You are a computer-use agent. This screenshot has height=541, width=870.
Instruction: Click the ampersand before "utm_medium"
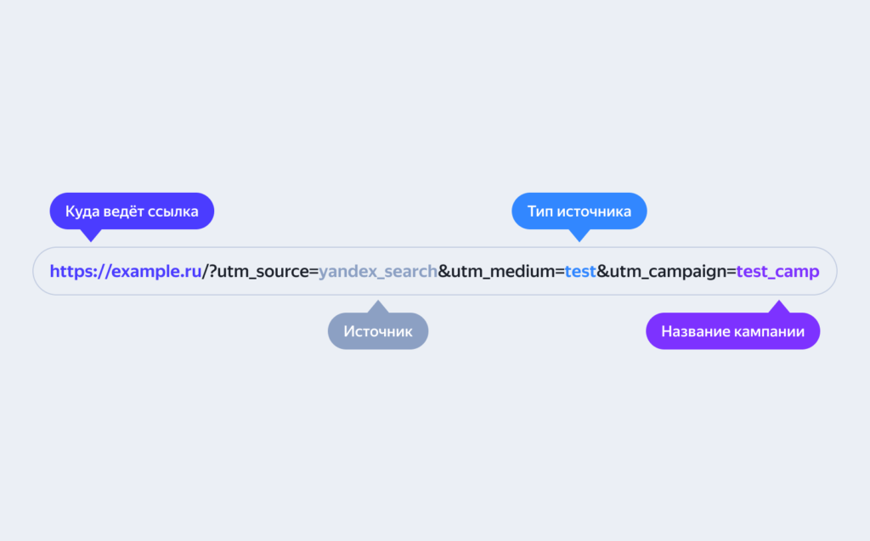pos(443,272)
